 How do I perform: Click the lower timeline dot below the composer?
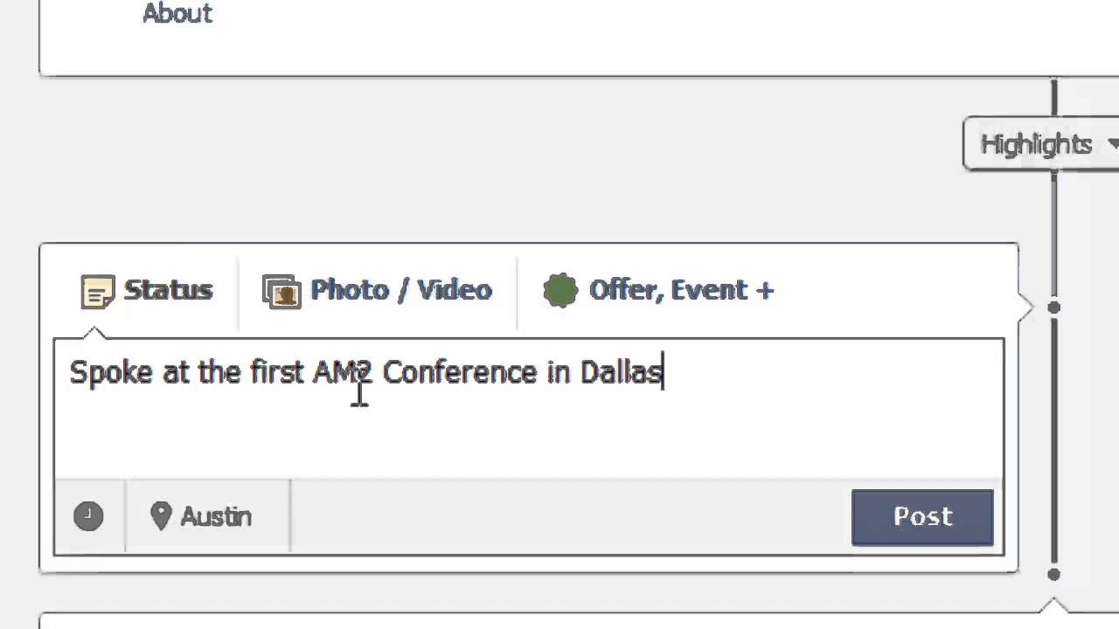click(1054, 574)
